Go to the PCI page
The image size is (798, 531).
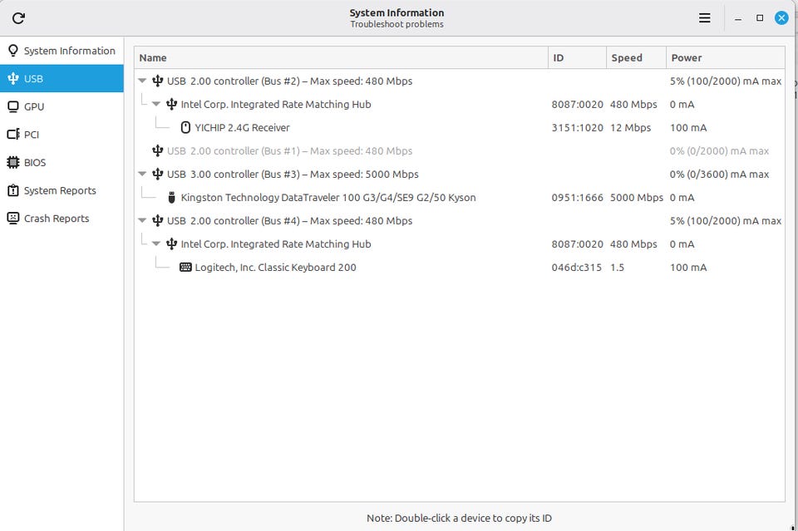[62, 135]
